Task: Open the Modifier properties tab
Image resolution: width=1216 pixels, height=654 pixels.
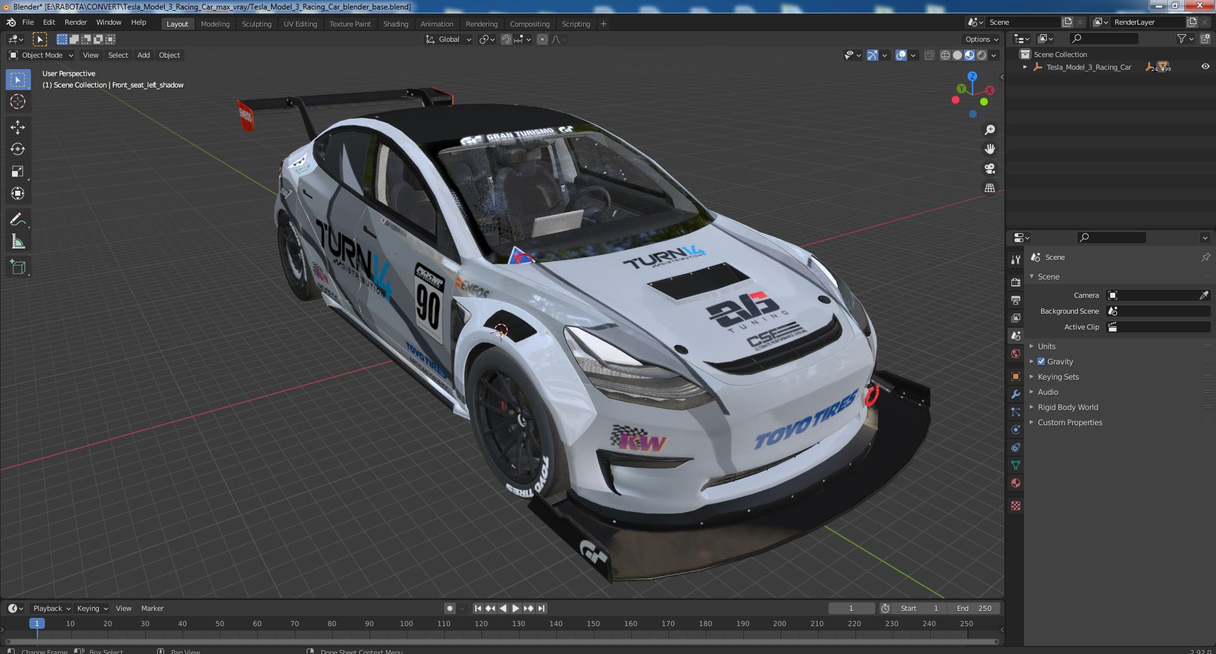Action: coord(1016,394)
